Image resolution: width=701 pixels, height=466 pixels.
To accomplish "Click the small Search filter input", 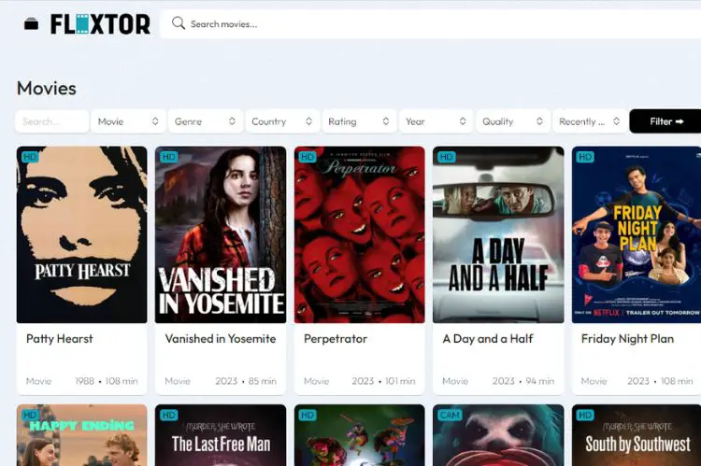I will pyautogui.click(x=51, y=121).
